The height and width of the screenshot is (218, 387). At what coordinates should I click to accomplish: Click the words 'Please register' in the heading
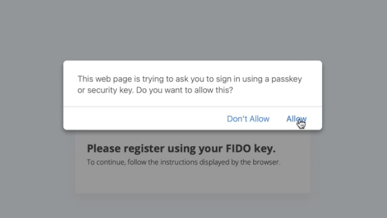(x=116, y=148)
